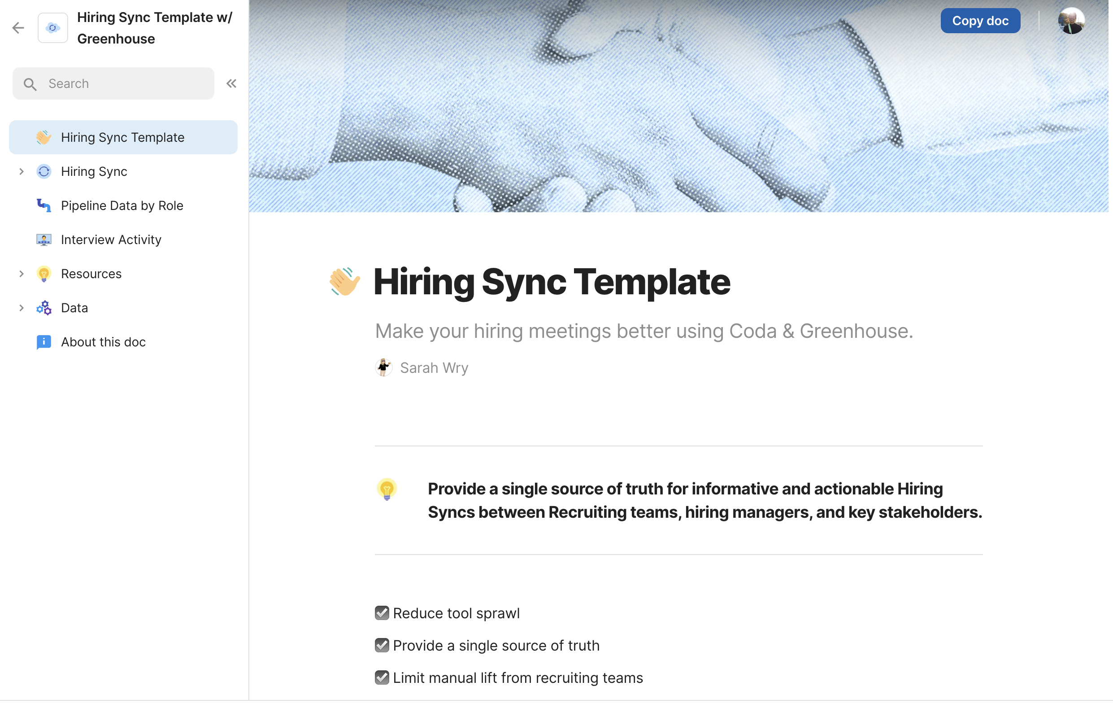Click the Copy doc button
The width and height of the screenshot is (1113, 708).
[980, 21]
